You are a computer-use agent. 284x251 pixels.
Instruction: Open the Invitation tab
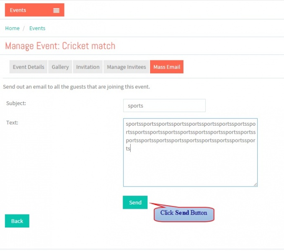point(88,67)
